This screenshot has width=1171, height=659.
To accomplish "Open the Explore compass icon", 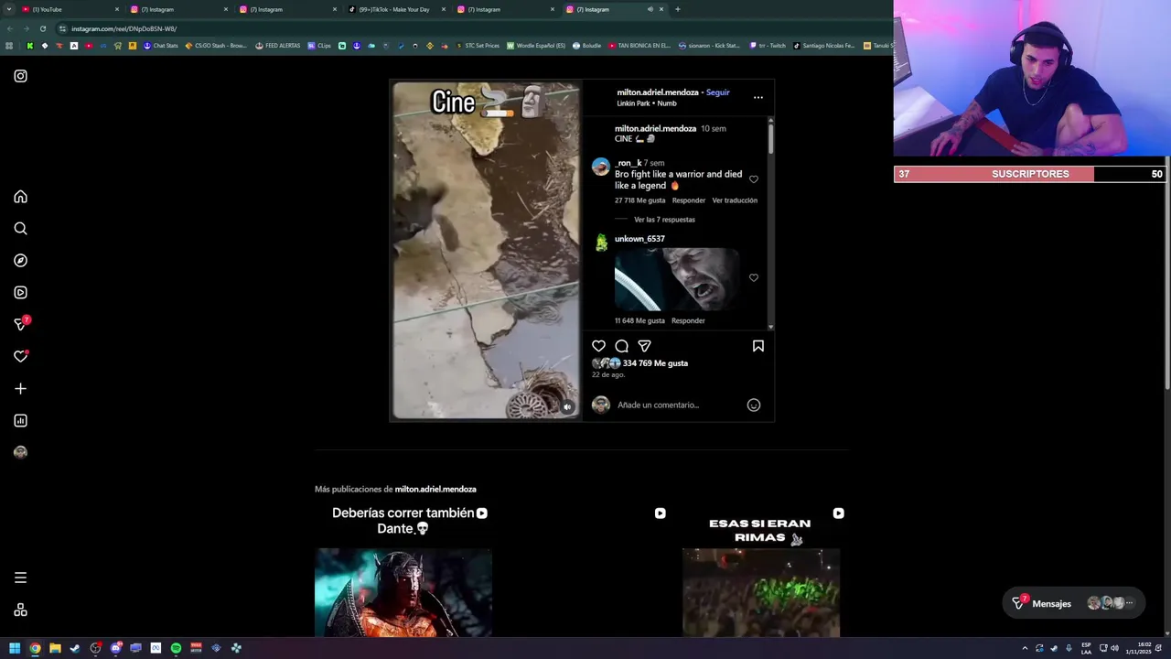I will [20, 261].
